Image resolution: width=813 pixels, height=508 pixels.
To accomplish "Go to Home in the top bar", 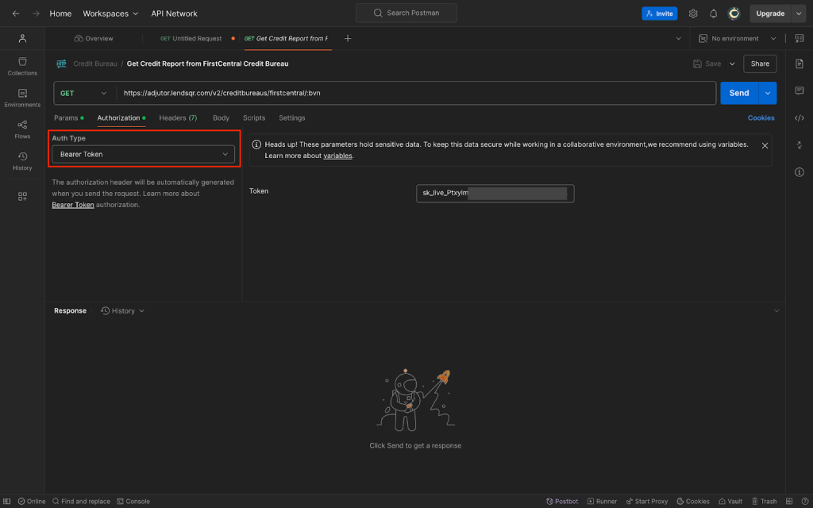I will [x=60, y=13].
